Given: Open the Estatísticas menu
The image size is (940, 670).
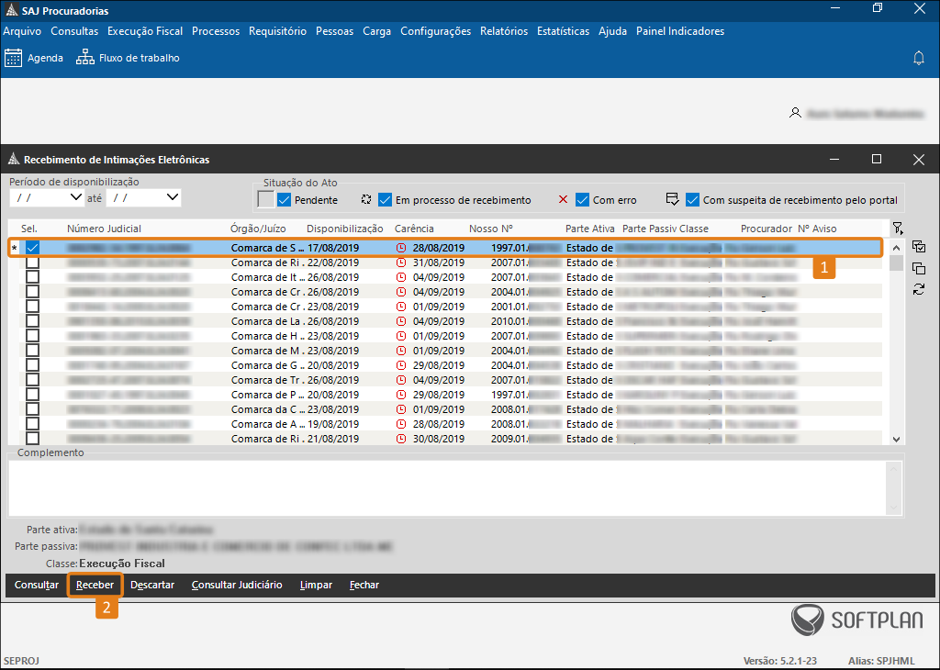Looking at the screenshot, I should coord(563,31).
